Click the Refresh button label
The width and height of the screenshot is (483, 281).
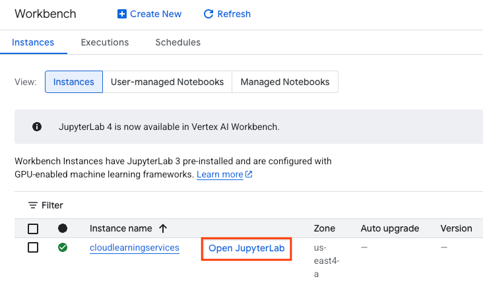click(x=234, y=14)
